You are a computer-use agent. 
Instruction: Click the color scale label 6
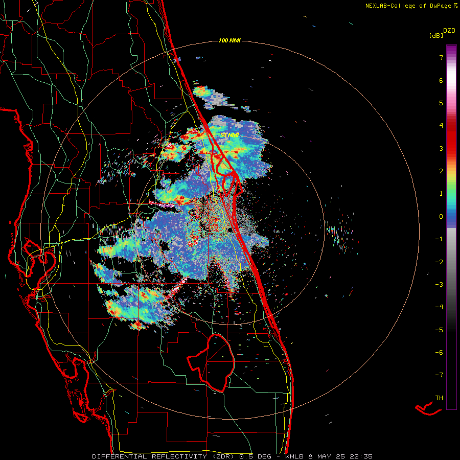click(441, 80)
